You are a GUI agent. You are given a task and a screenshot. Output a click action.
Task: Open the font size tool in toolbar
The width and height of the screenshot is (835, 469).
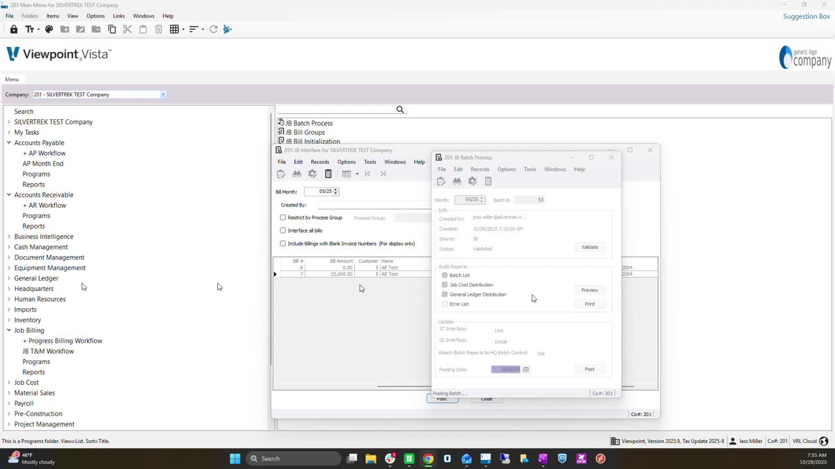pos(31,29)
